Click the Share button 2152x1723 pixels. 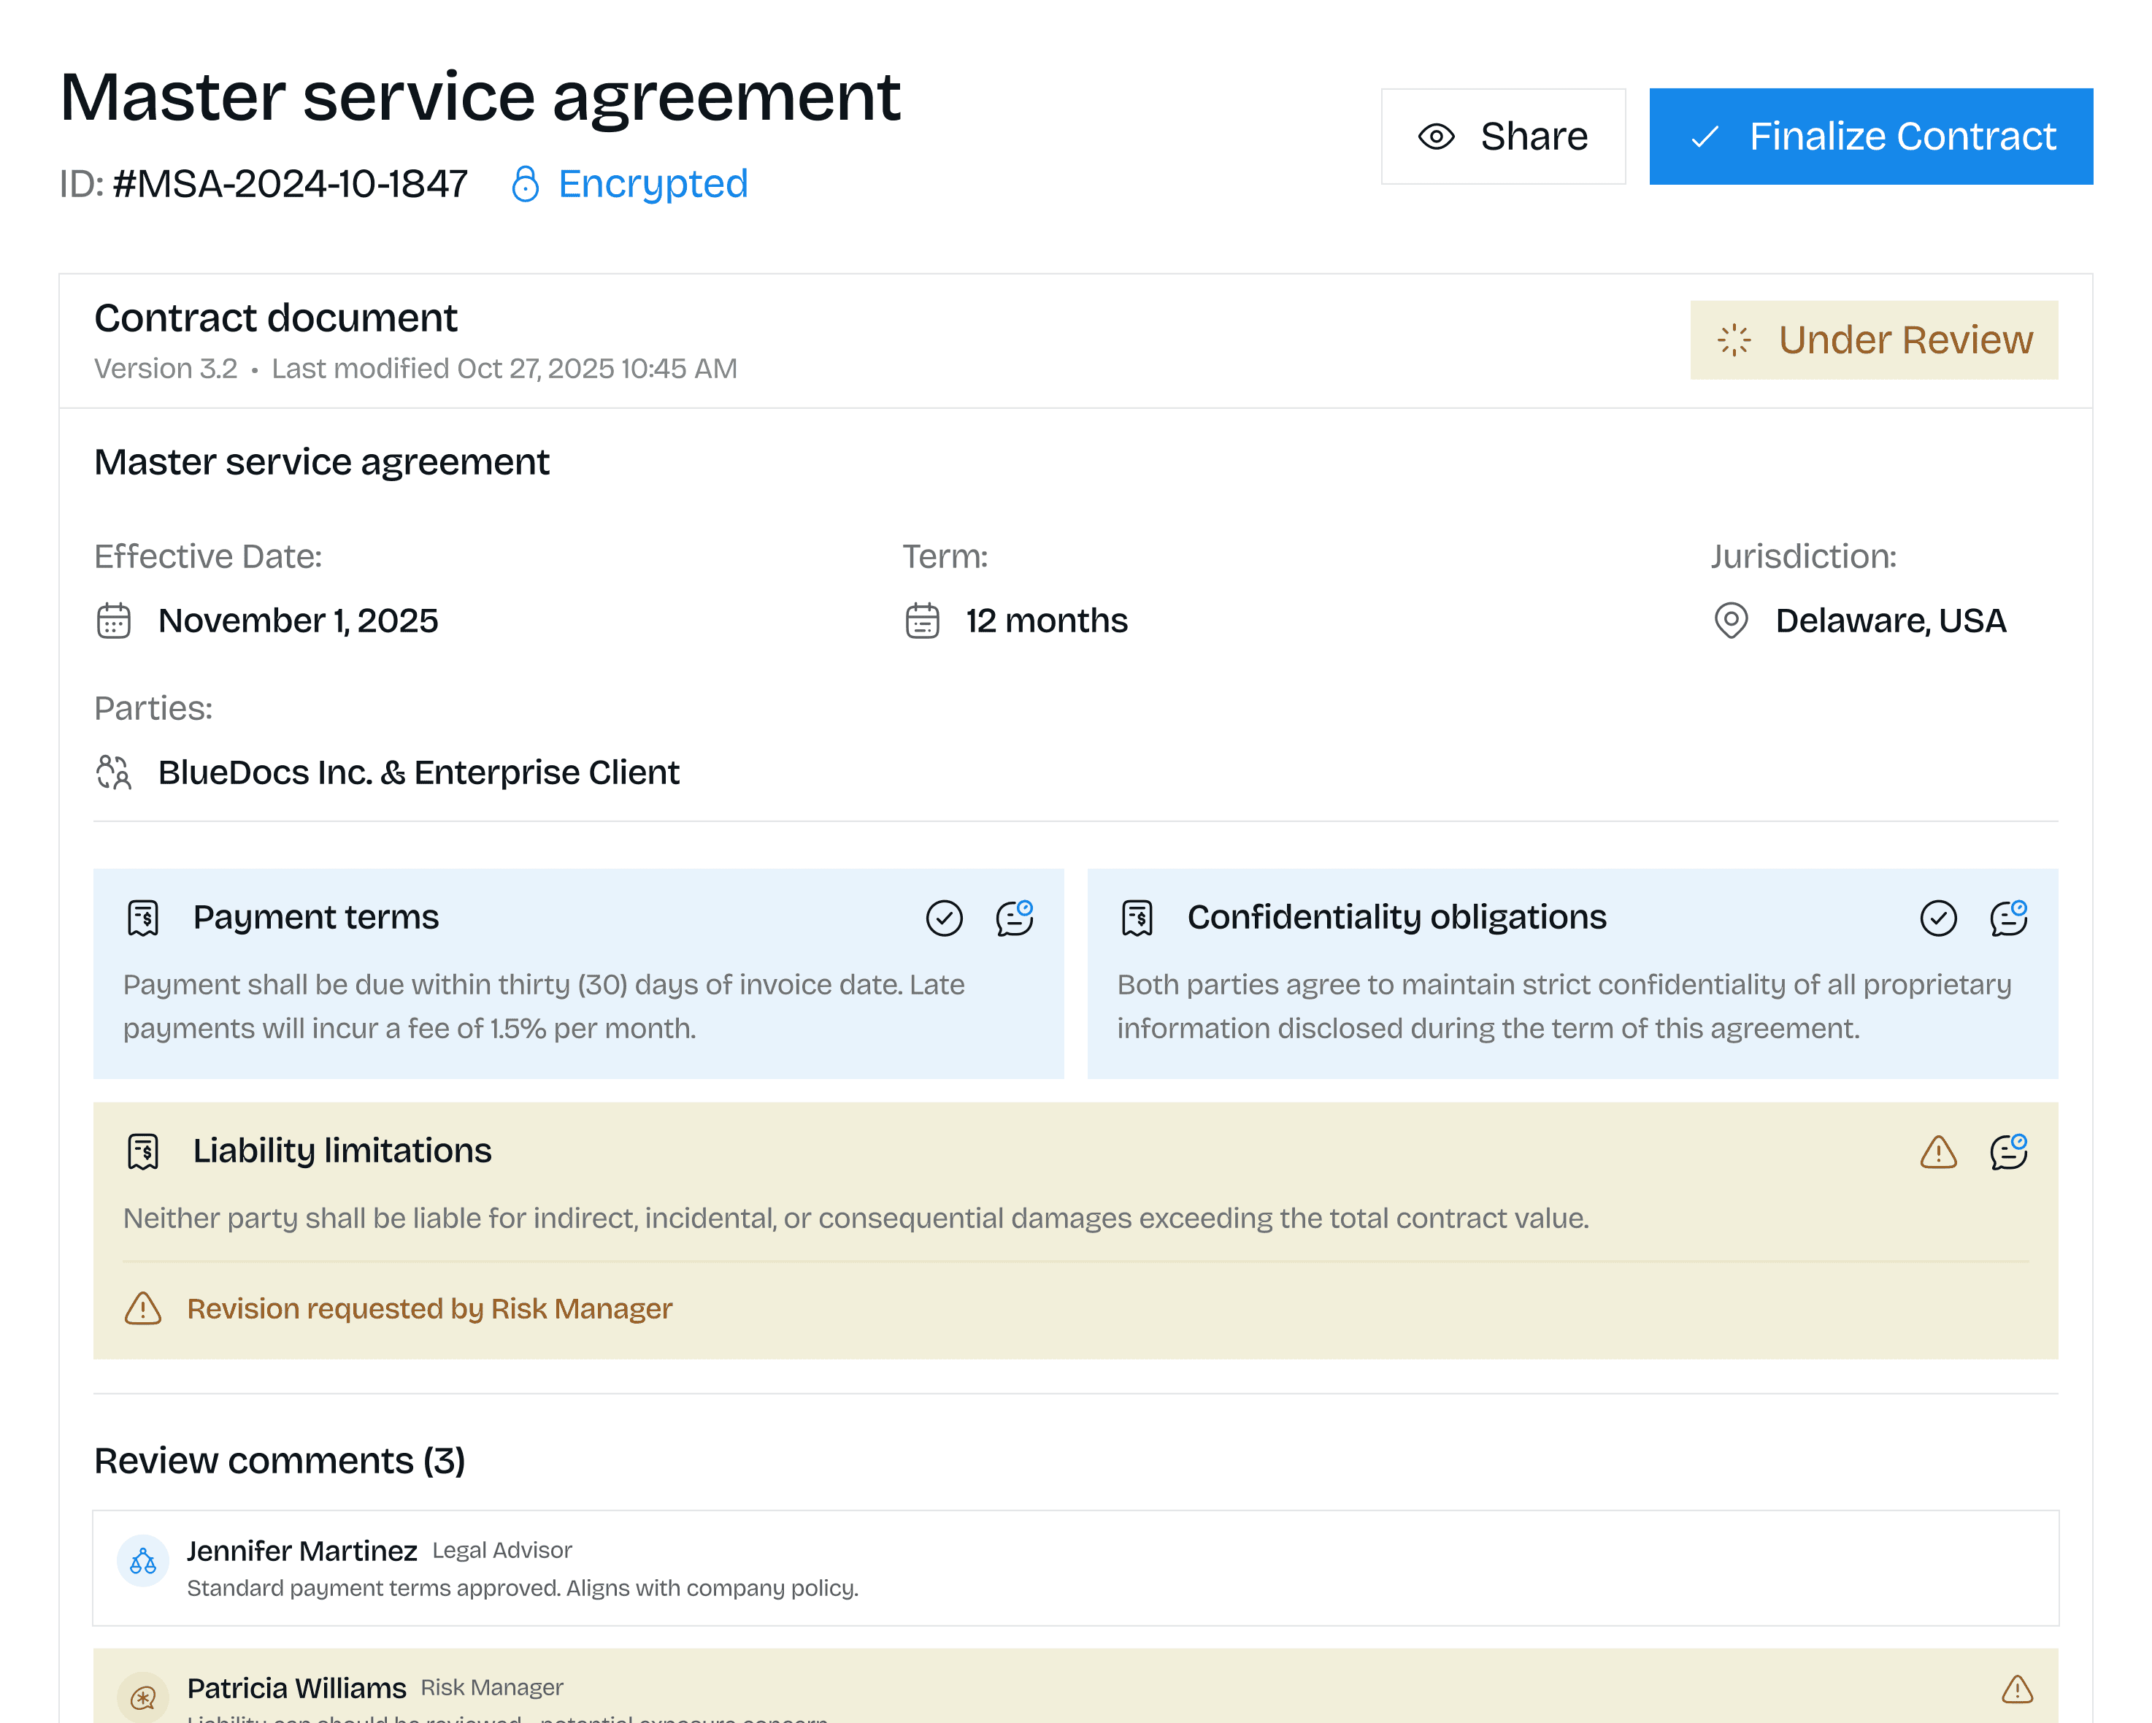[x=1502, y=137]
